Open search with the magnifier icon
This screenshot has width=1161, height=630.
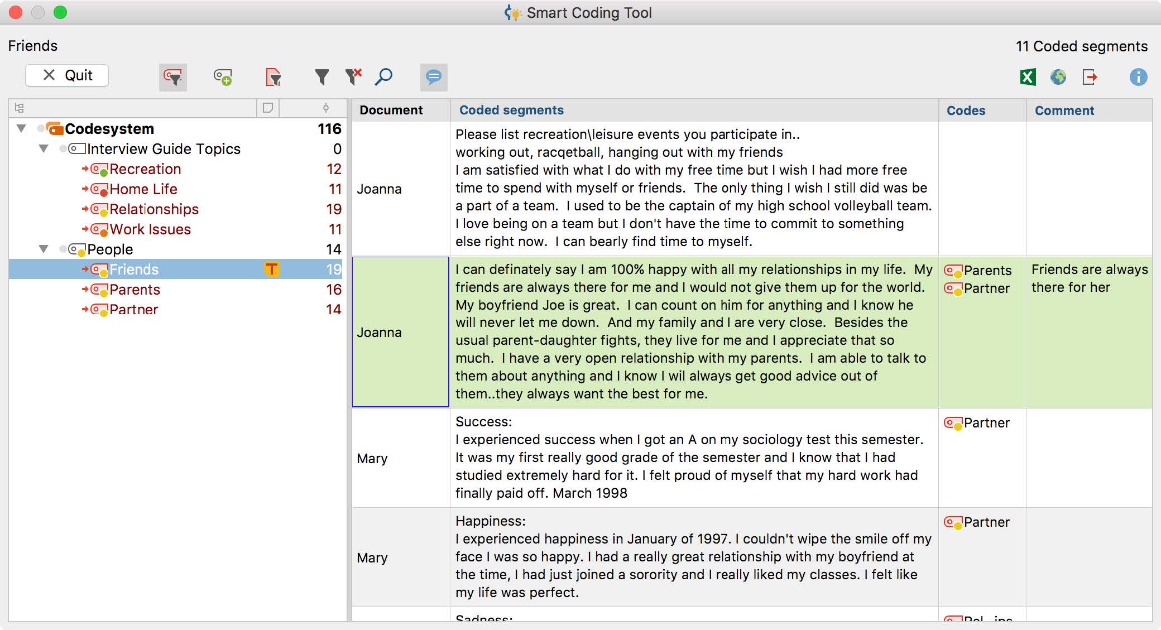[x=383, y=76]
